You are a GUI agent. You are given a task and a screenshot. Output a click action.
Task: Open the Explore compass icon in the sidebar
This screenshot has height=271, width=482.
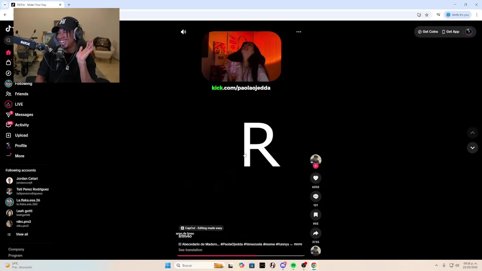point(8,73)
